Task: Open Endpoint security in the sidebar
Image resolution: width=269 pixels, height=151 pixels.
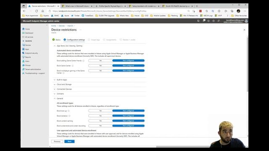Action: click(30, 53)
